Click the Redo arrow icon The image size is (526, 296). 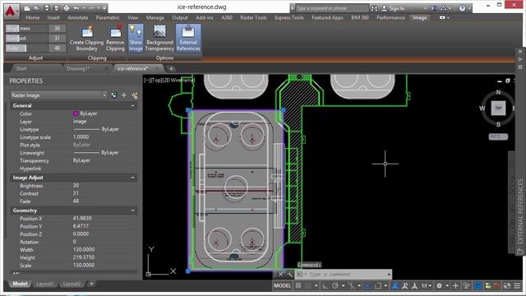(x=91, y=8)
